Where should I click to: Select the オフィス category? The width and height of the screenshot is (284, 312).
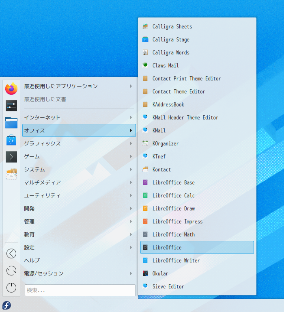[79, 130]
